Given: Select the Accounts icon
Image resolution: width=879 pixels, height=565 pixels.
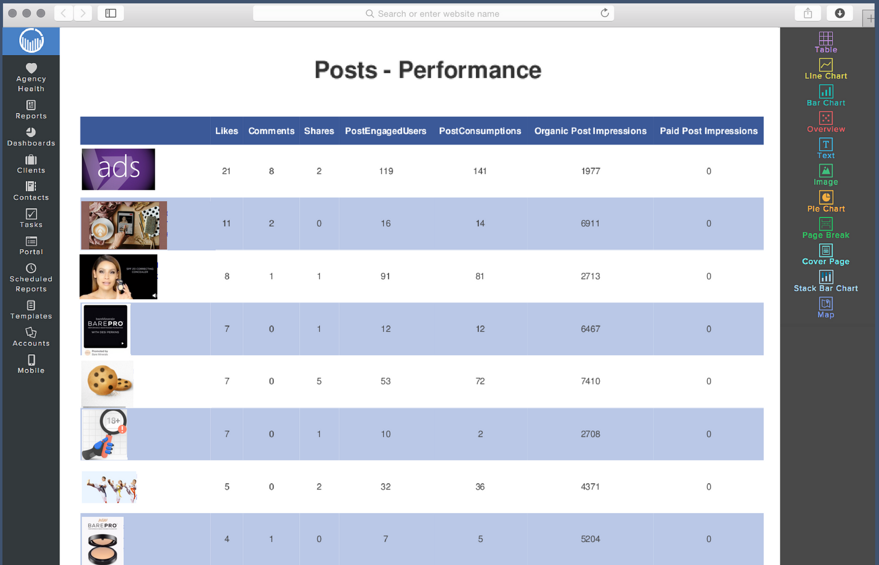Looking at the screenshot, I should 31,338.
